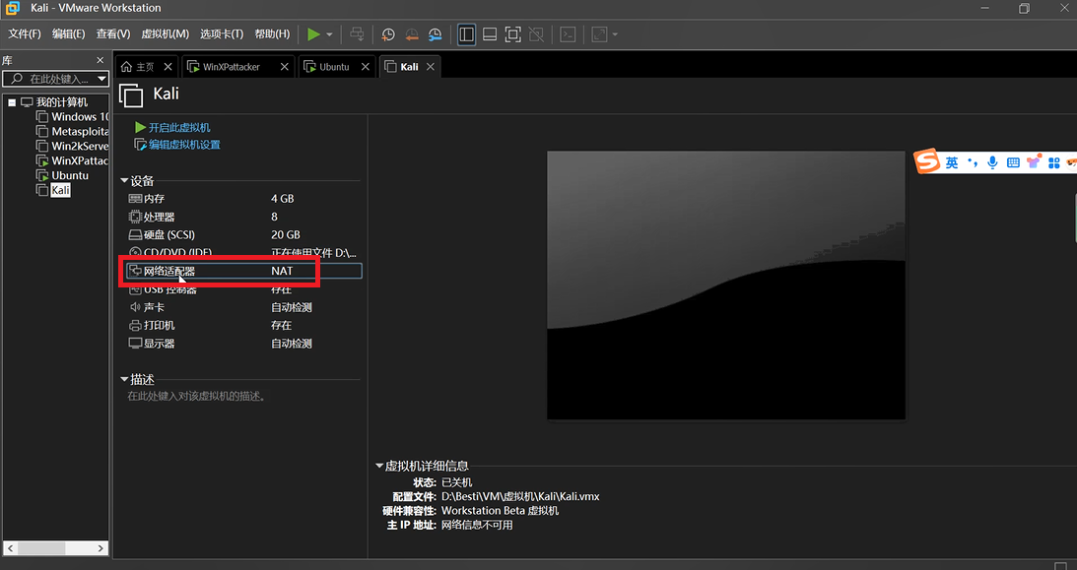This screenshot has width=1077, height=570.
Task: Open the 帮助(H) menu
Action: [272, 33]
